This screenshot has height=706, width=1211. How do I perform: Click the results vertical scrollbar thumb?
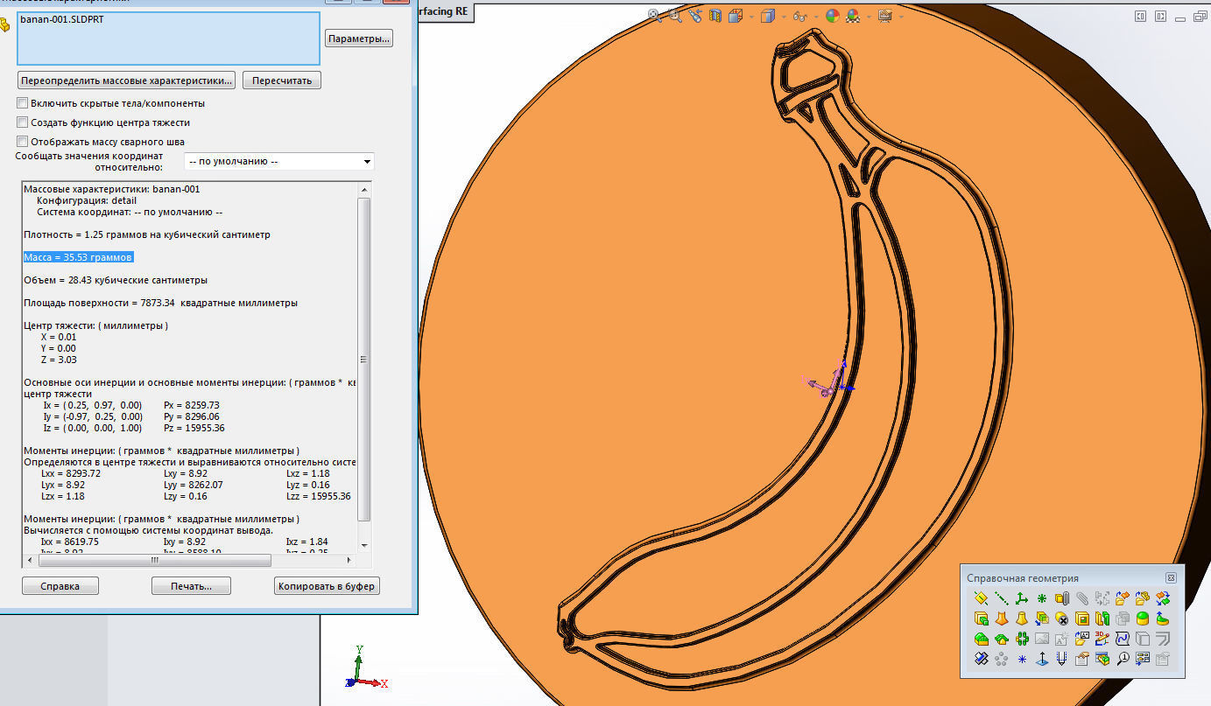click(x=364, y=359)
